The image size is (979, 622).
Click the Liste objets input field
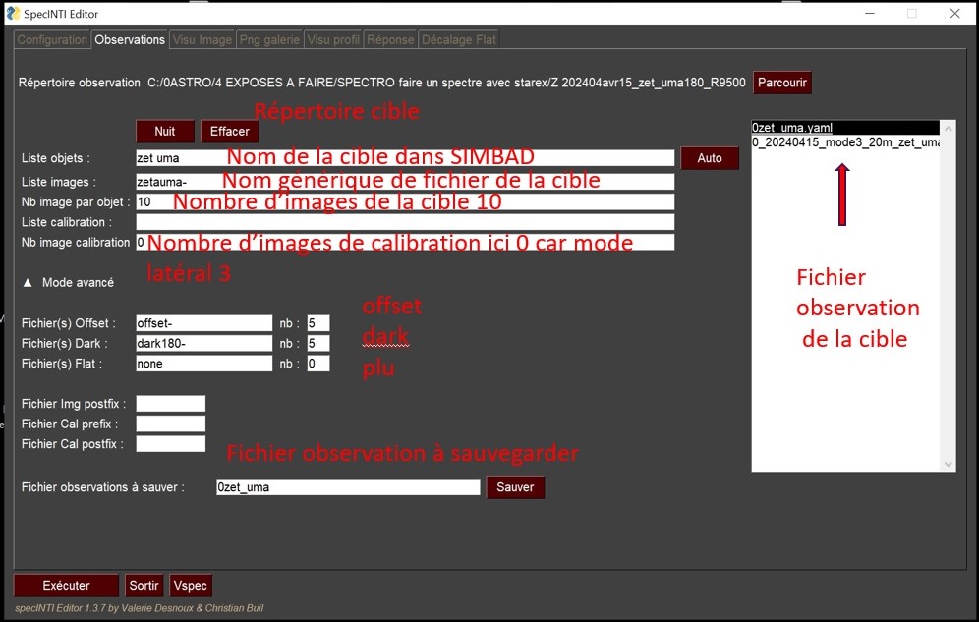(404, 158)
